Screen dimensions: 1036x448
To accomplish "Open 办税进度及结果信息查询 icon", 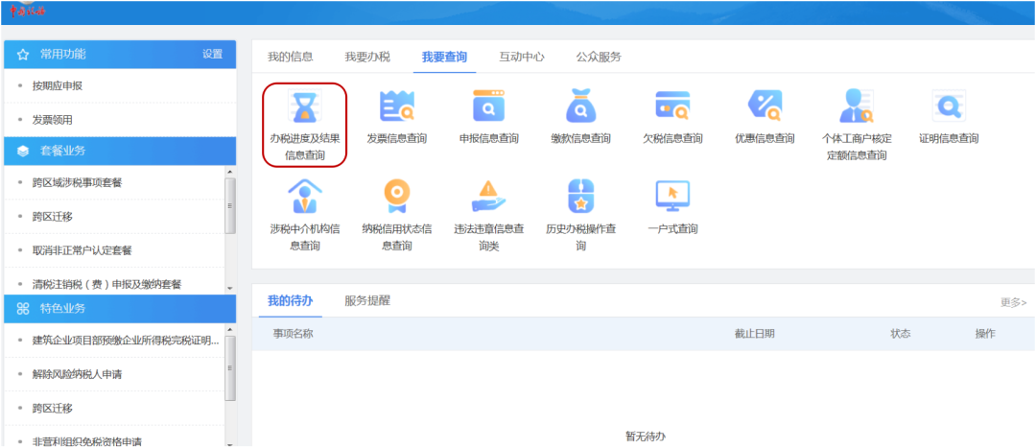I will (304, 106).
